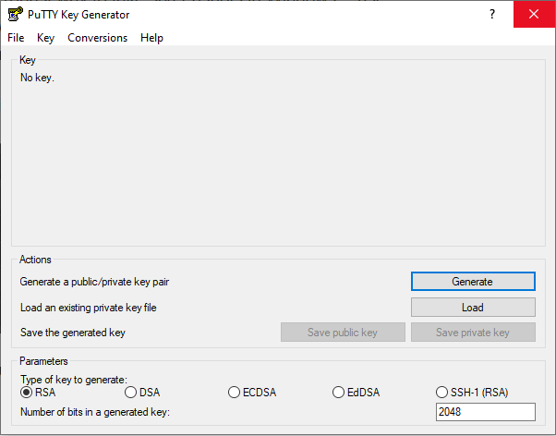Close the PuTTY Key Generator window
The height and width of the screenshot is (436, 556).
[x=534, y=14]
